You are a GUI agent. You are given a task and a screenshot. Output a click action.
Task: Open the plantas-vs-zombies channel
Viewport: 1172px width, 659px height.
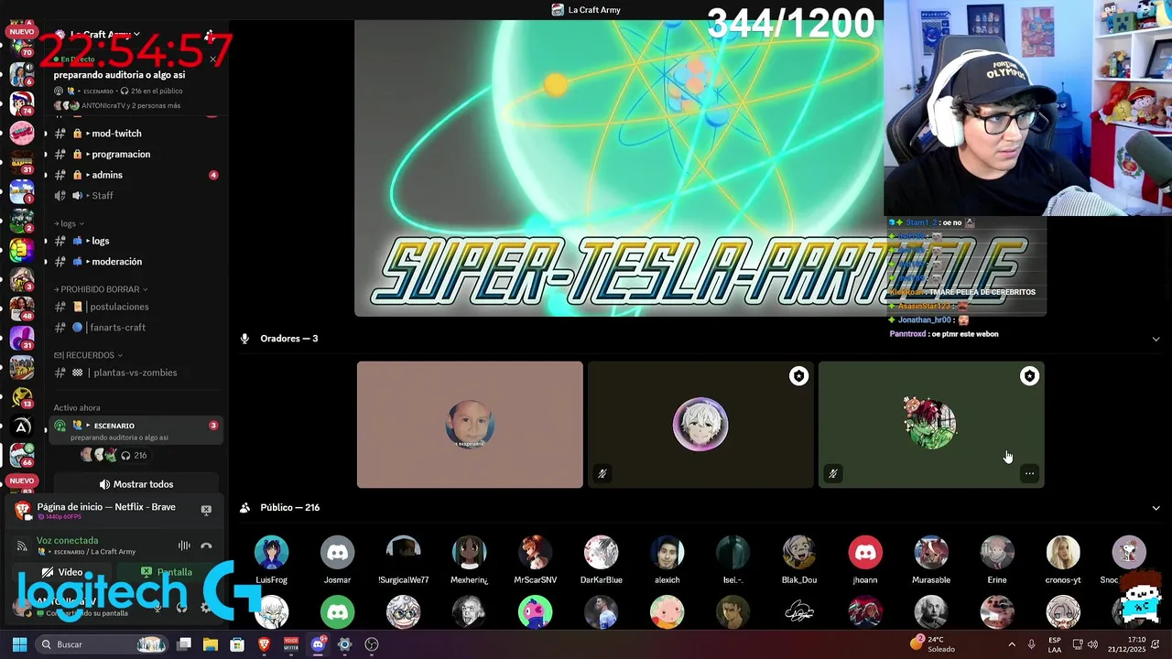[134, 373]
